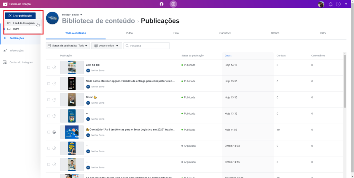
Task: Click the vertical scrollbar of the list
Action: [345, 81]
